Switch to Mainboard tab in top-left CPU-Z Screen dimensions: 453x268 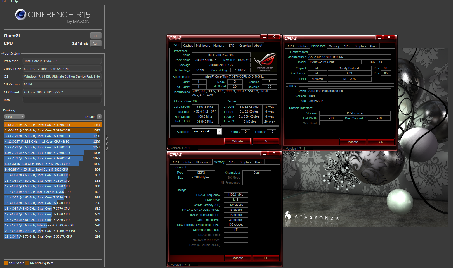pos(203,46)
